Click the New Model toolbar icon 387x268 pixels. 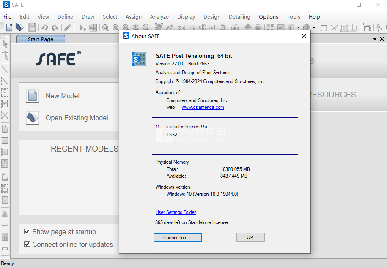(9, 27)
